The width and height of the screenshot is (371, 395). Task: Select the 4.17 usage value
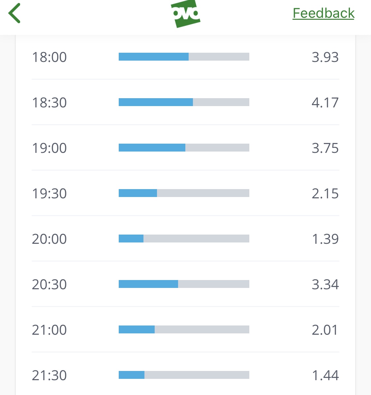point(325,102)
